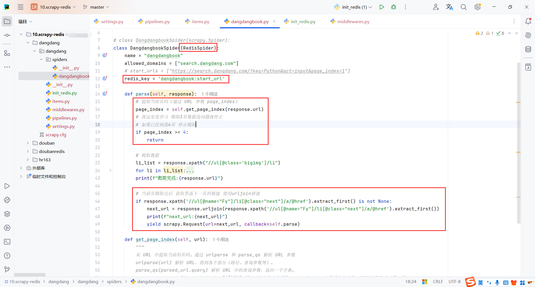Open the Python Console tool window
535x287 pixels.
point(7,200)
